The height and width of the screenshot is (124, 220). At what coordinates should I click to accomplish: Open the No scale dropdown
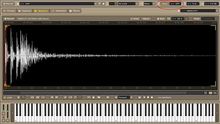point(137,4)
